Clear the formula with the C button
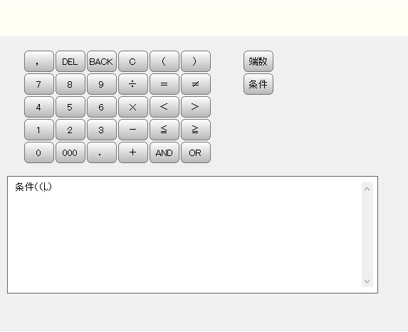Screen dimensions: 408x332 pyautogui.click(x=133, y=61)
